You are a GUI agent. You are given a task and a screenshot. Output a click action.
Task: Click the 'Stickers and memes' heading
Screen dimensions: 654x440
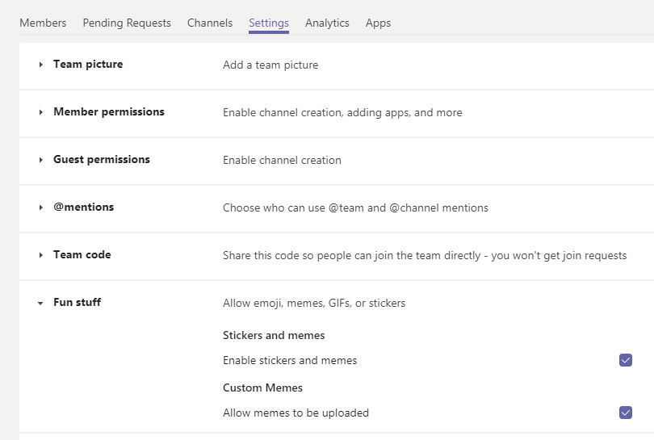pos(274,335)
